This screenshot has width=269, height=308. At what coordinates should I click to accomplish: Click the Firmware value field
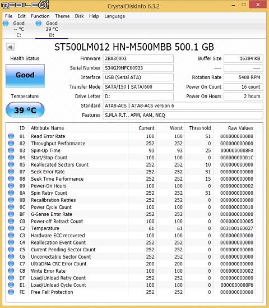coord(138,58)
